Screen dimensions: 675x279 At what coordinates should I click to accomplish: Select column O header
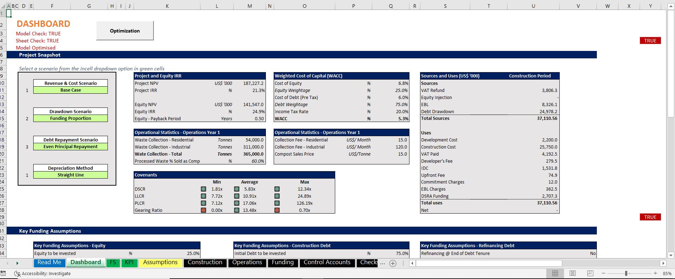(304, 6)
